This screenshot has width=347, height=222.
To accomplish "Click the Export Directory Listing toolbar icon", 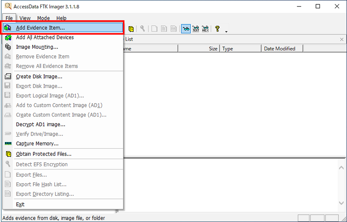I will tap(174, 29).
